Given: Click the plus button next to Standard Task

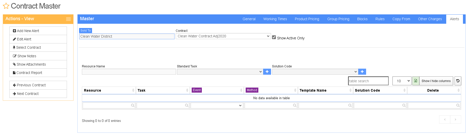Looking at the screenshot, I should (267, 72).
